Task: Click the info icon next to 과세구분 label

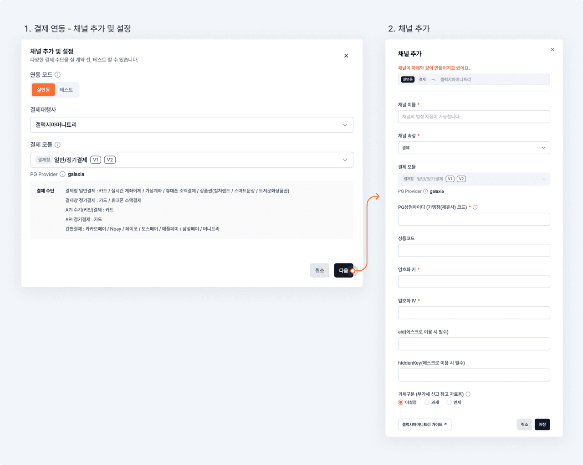Action: point(468,394)
